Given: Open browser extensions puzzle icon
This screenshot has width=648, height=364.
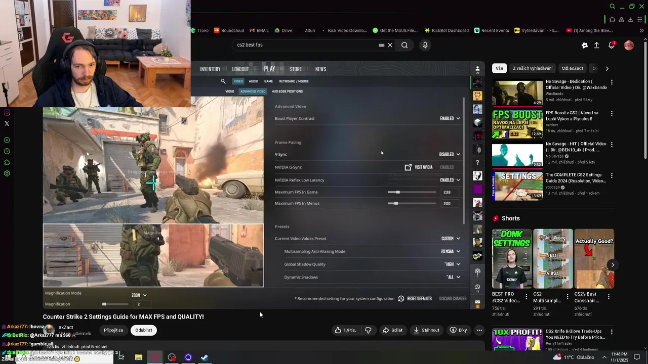Looking at the screenshot, I should point(612,20).
